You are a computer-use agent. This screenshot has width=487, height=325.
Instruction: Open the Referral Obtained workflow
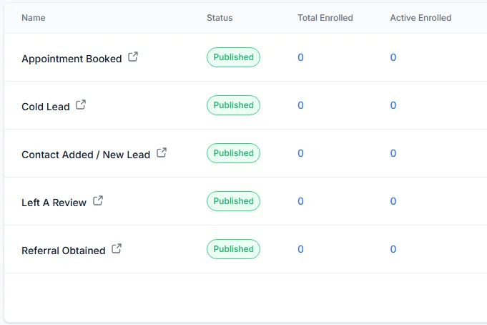(x=64, y=251)
